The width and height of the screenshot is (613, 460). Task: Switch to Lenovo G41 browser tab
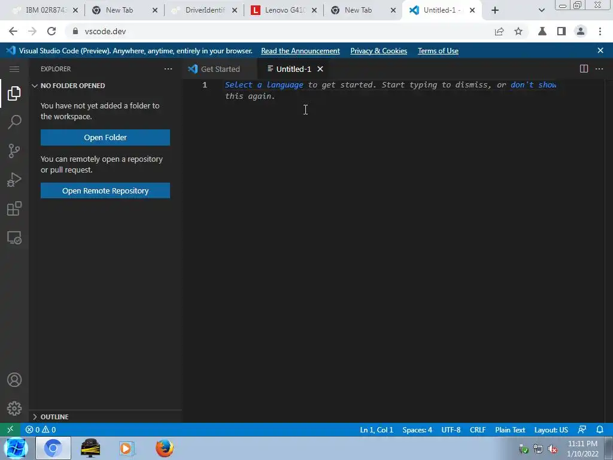pyautogui.click(x=284, y=10)
